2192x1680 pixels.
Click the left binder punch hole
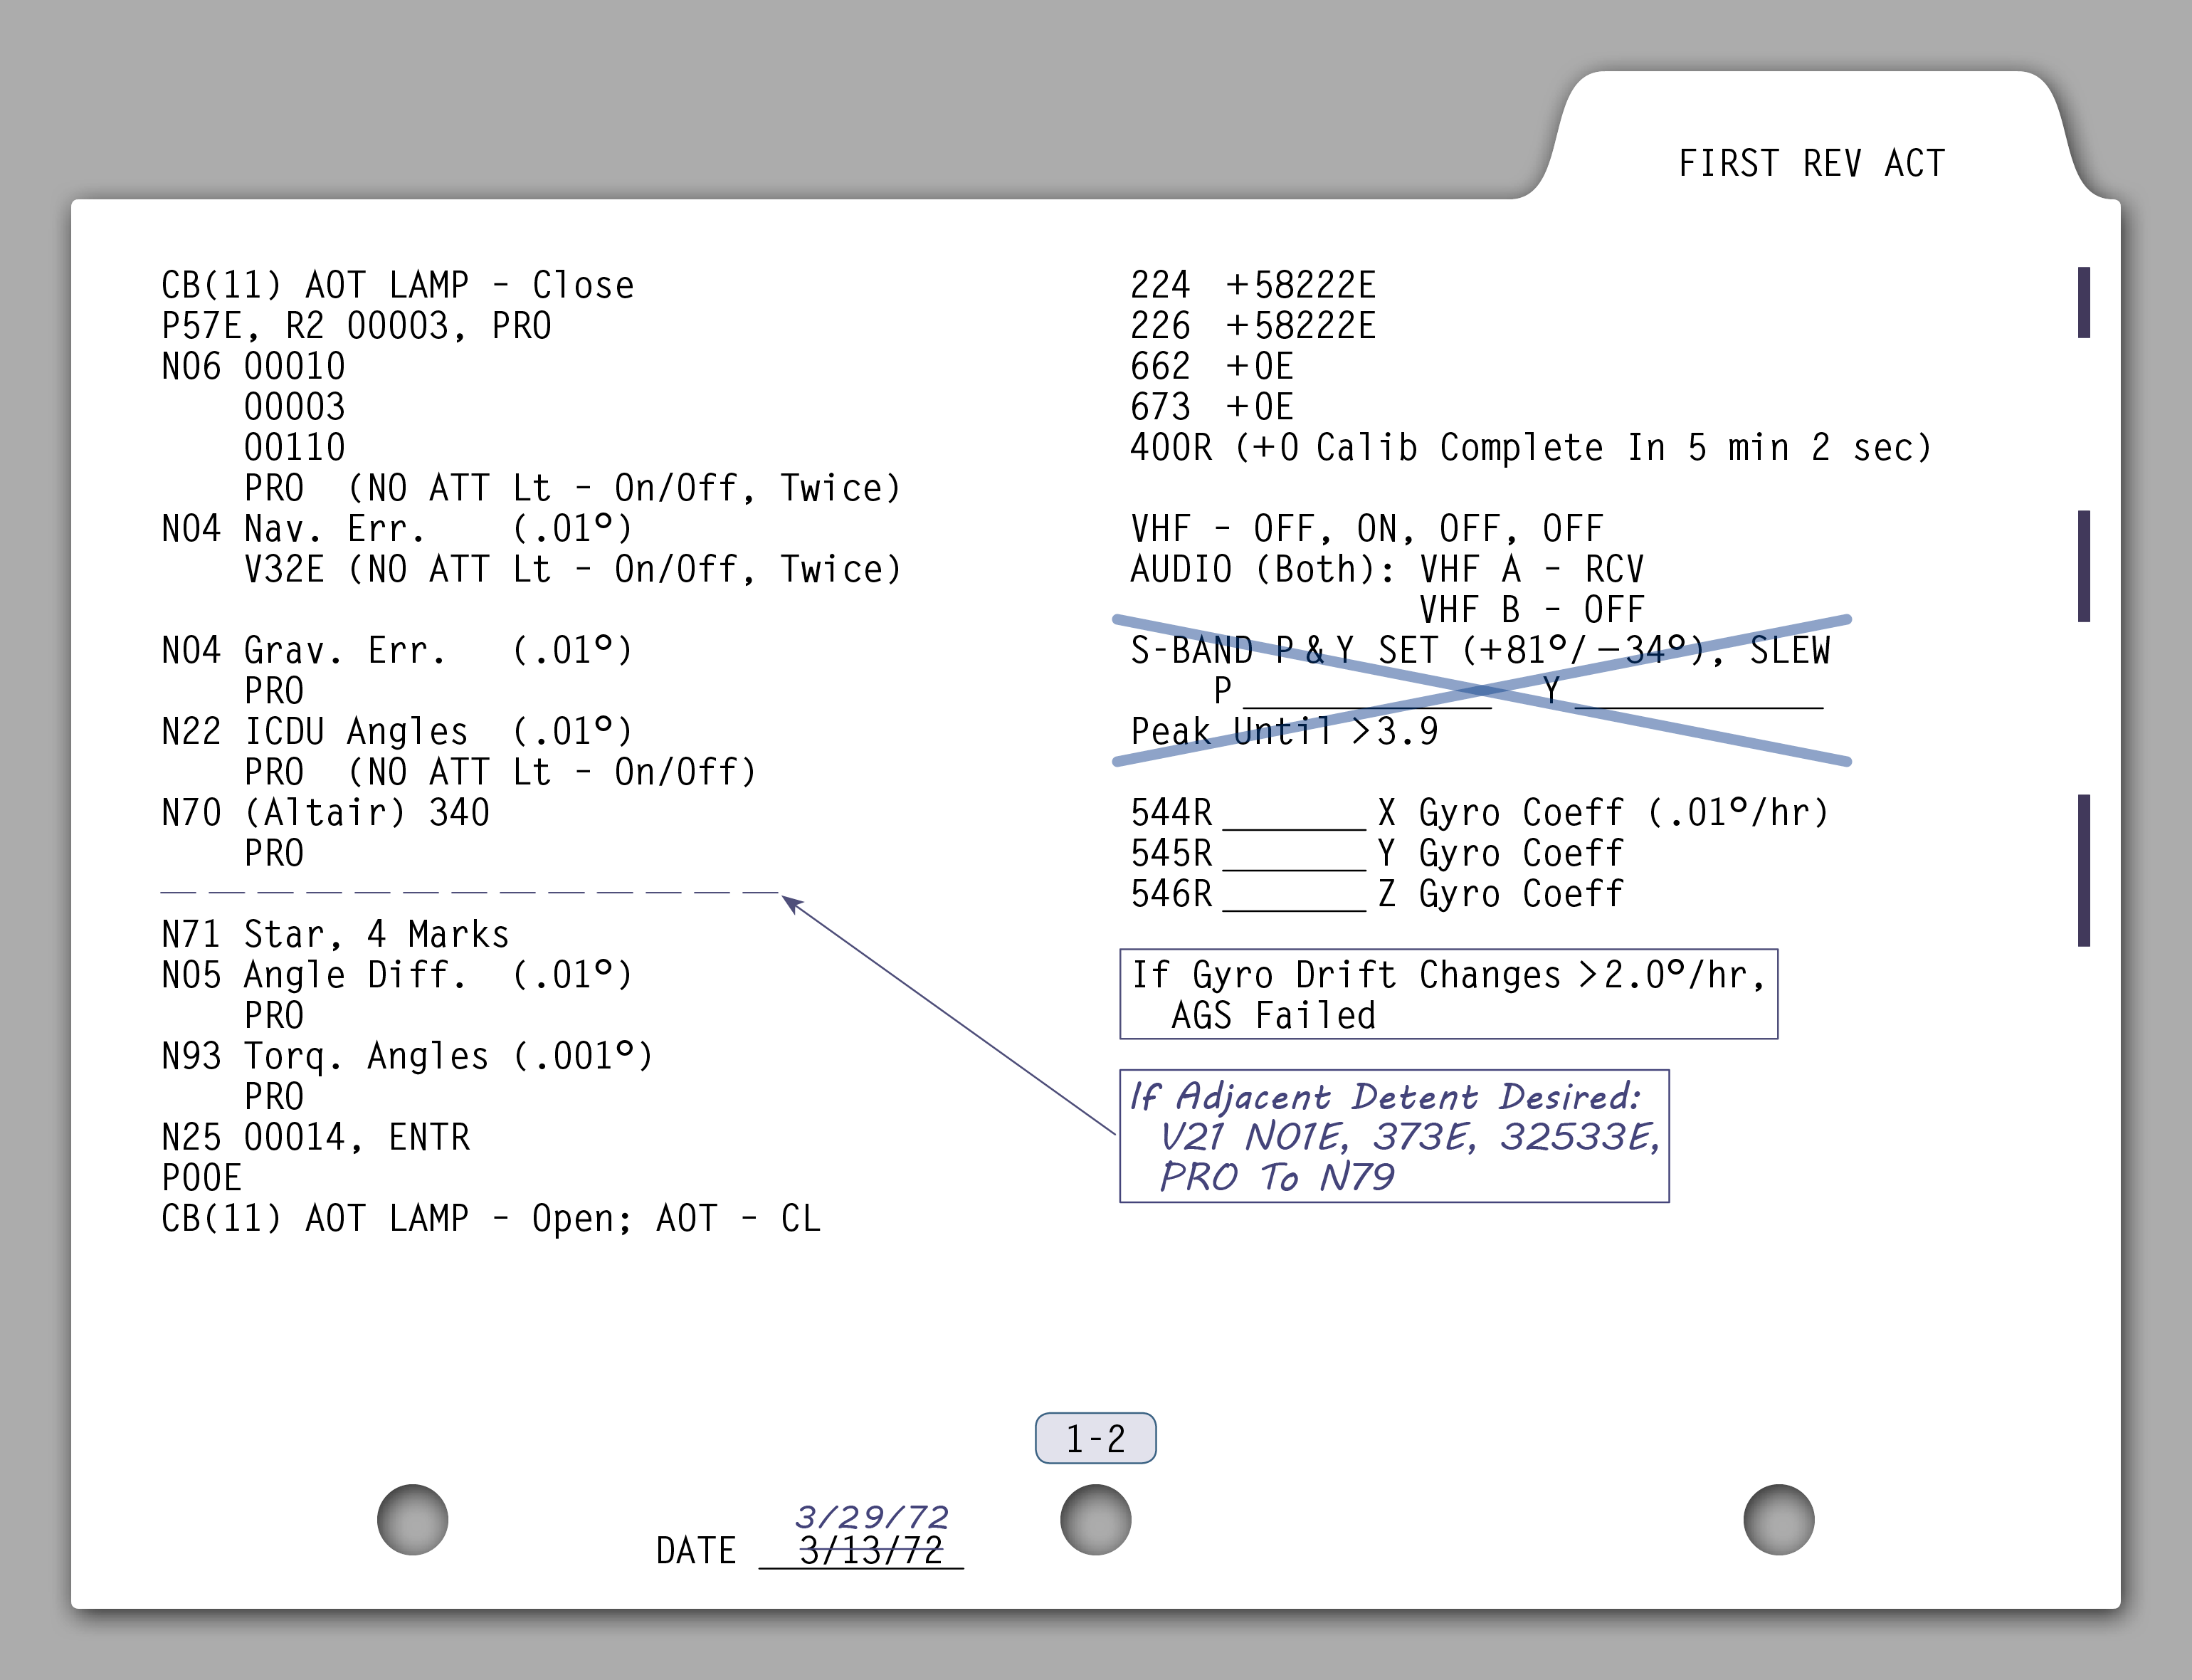coord(412,1519)
